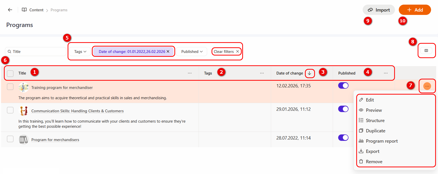This screenshot has height=174, width=438.
Task: Expand the Published filter dropdown
Action: [x=192, y=52]
